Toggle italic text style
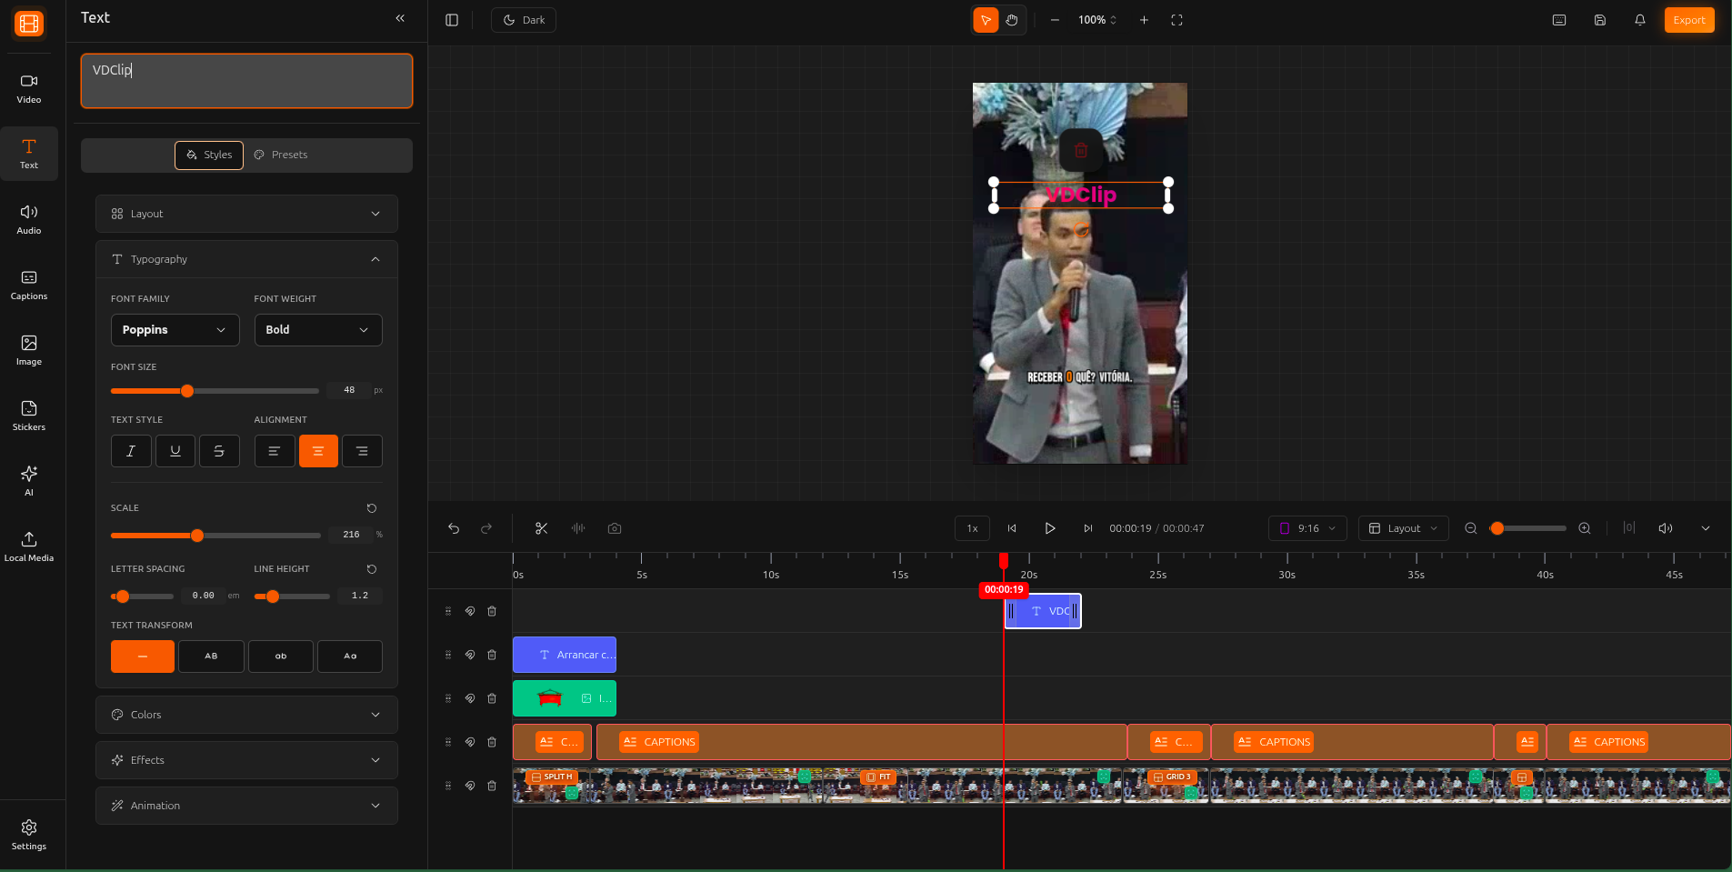Image resolution: width=1732 pixels, height=872 pixels. point(131,451)
